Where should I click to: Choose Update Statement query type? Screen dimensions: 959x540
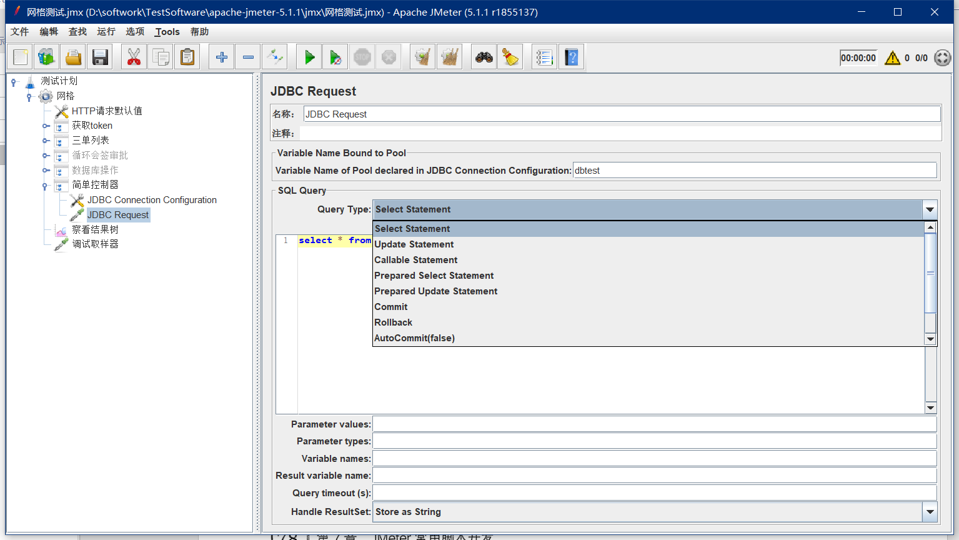pyautogui.click(x=648, y=244)
